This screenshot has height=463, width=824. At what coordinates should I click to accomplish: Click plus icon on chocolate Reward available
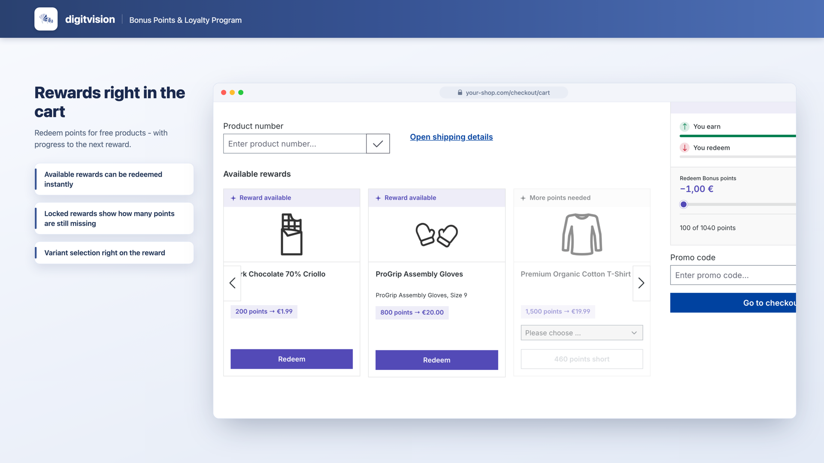[x=233, y=198]
